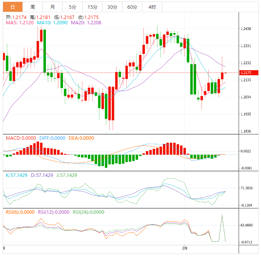
Task: Select the 30分 timeframe tab
Action: point(112,7)
